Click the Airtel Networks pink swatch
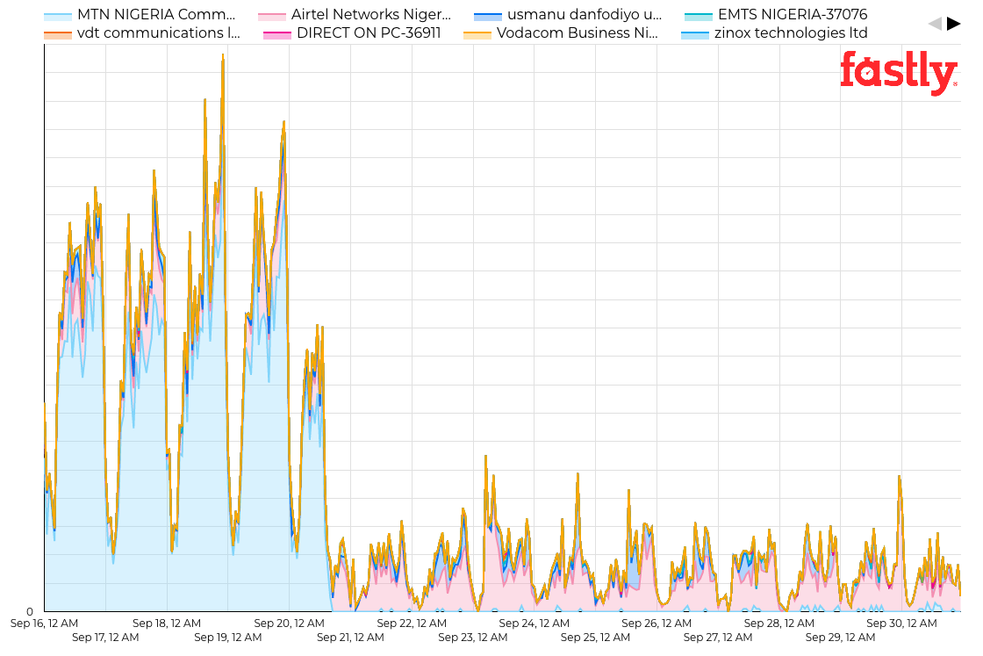The image size is (983, 656). coord(271,17)
